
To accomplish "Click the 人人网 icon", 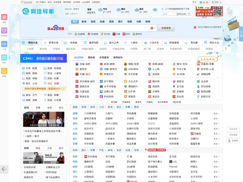I will pyautogui.click(x=150, y=69).
